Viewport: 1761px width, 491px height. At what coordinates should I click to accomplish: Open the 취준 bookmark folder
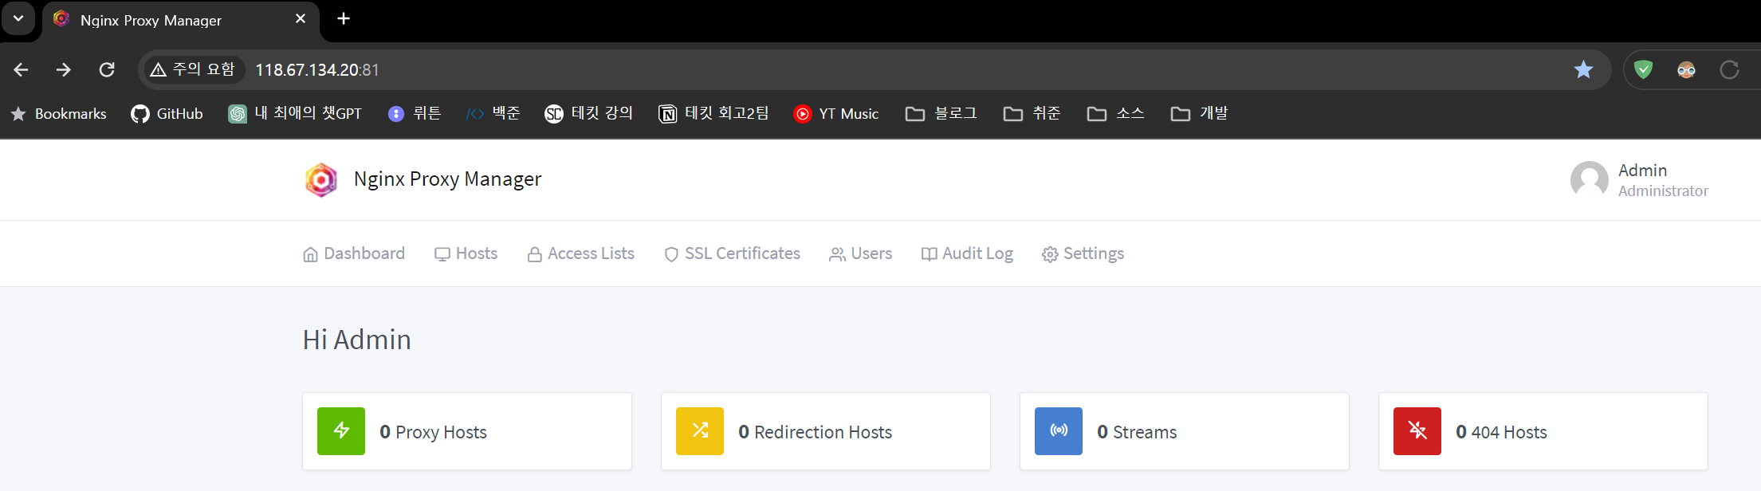[1032, 114]
